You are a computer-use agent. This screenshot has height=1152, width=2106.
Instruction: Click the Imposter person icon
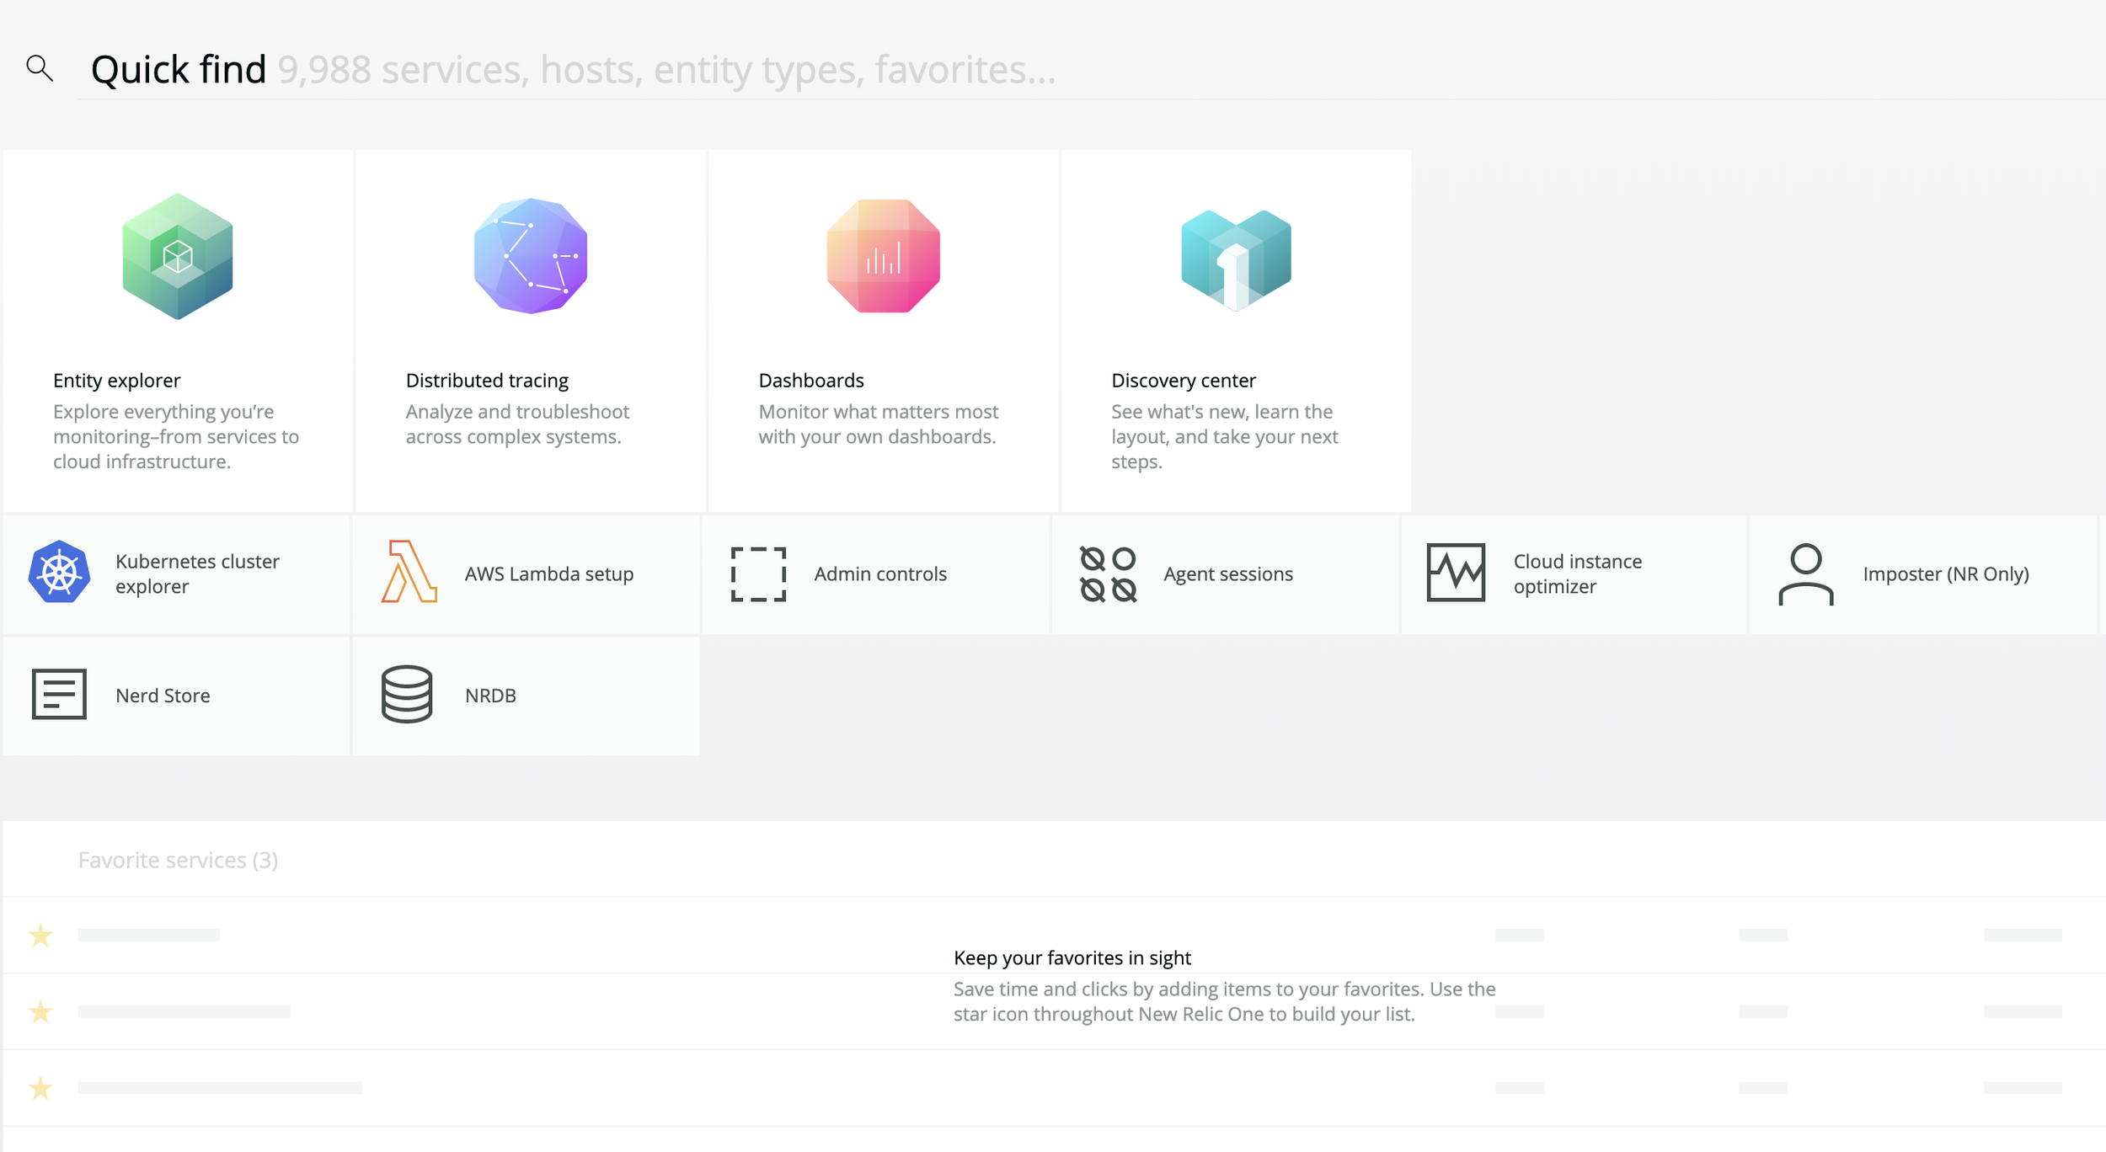tap(1805, 573)
